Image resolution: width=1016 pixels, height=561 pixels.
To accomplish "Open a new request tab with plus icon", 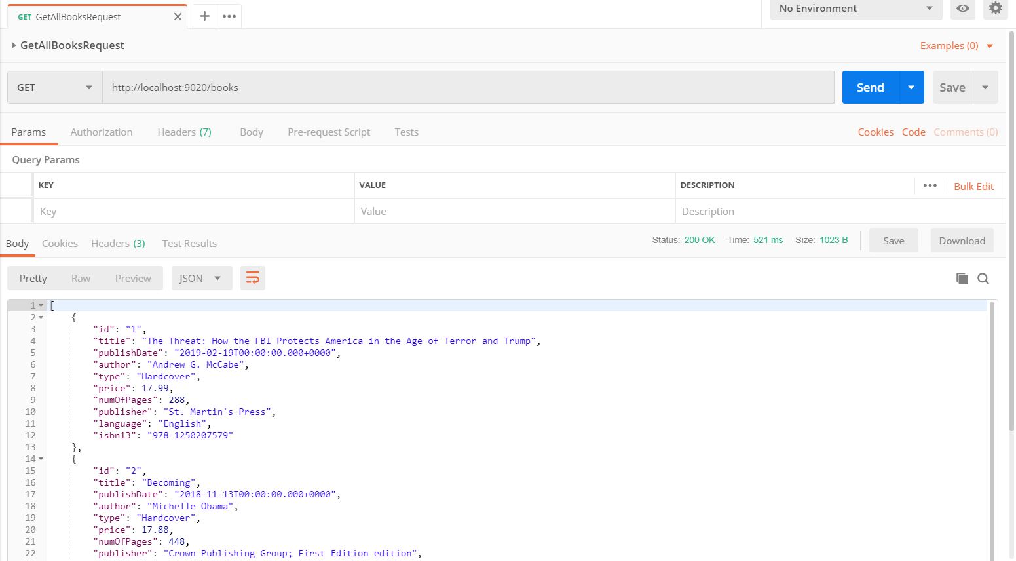I will (x=204, y=16).
